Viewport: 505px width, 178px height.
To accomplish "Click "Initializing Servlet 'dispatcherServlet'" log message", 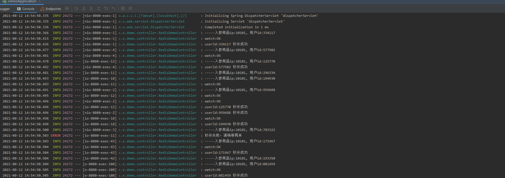I will (244, 21).
